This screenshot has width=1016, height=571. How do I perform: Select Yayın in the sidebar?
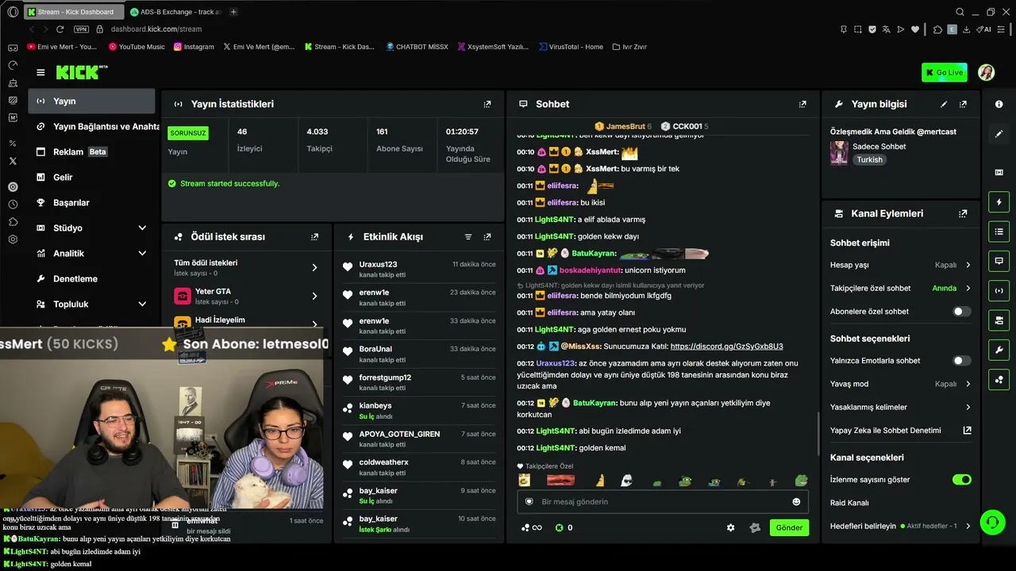pyautogui.click(x=92, y=101)
